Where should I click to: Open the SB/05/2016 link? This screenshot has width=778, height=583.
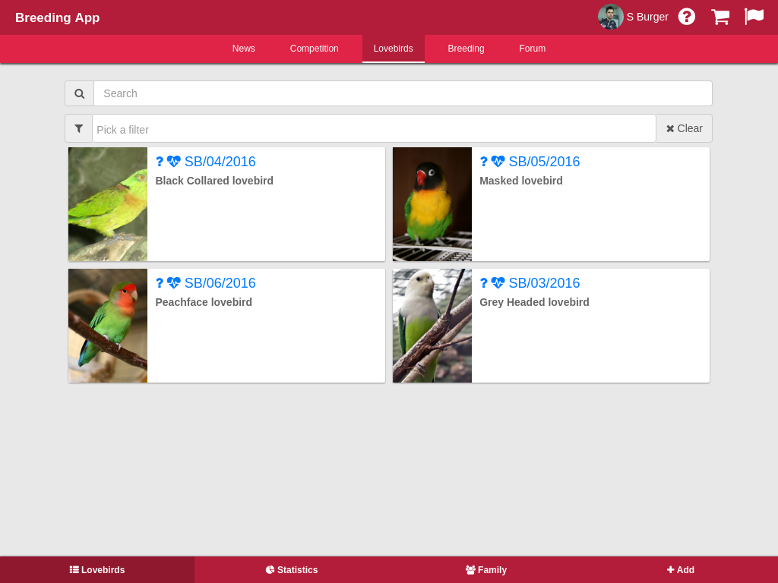[544, 162]
